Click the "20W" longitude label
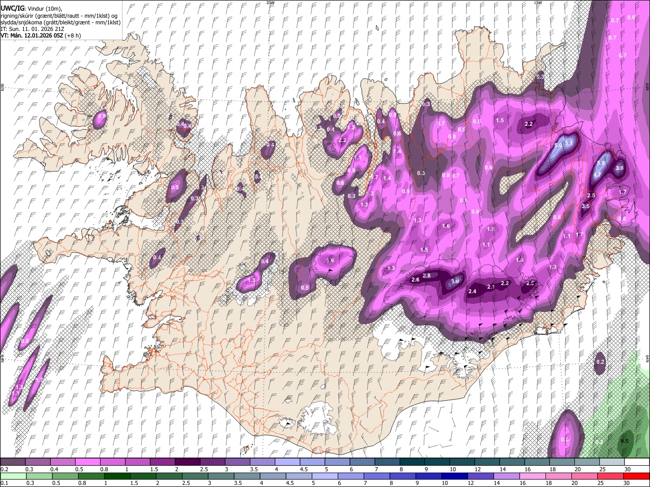Image resolution: width=650 pixels, height=487 pixels. 270,3
